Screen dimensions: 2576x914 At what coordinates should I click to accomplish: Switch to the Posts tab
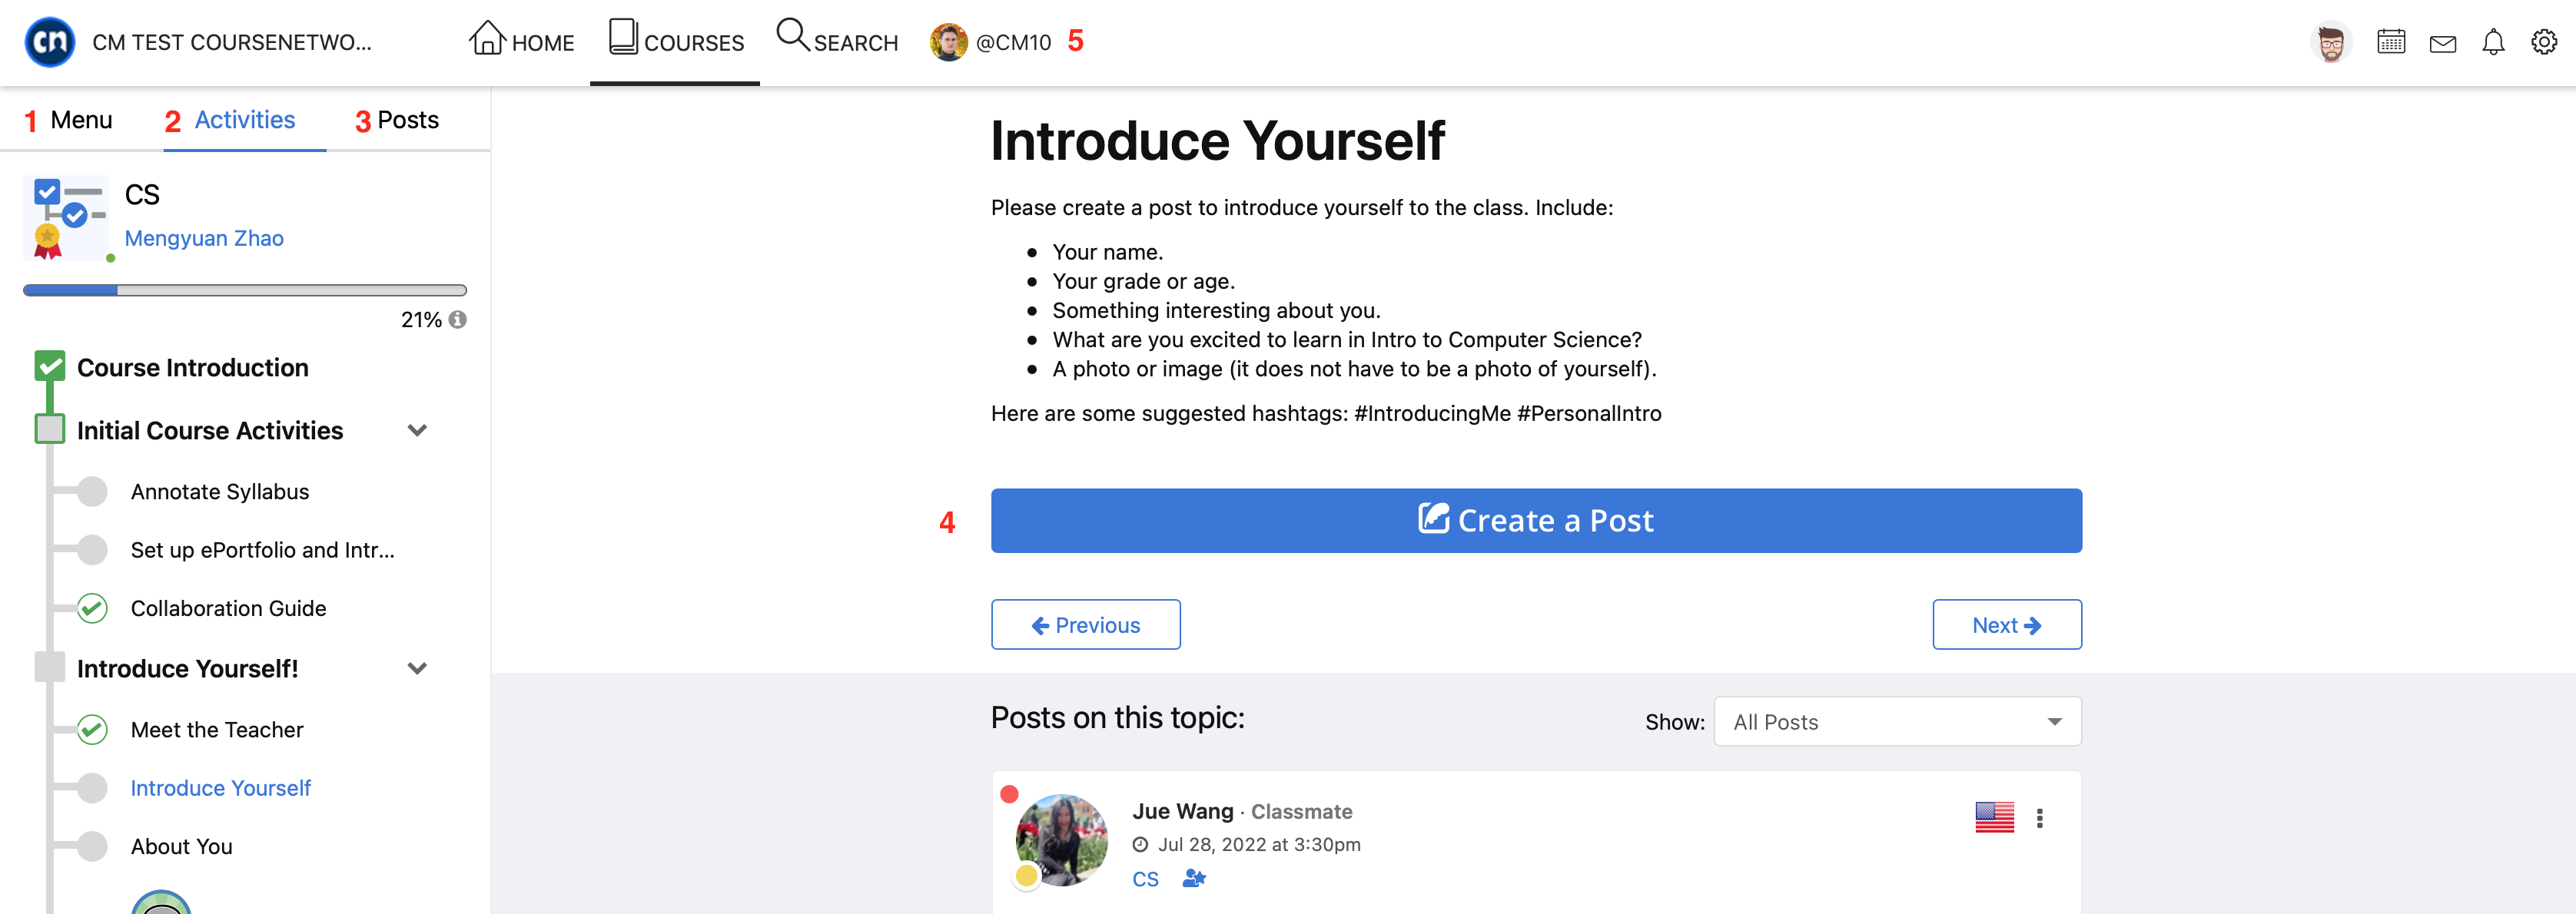coord(408,120)
